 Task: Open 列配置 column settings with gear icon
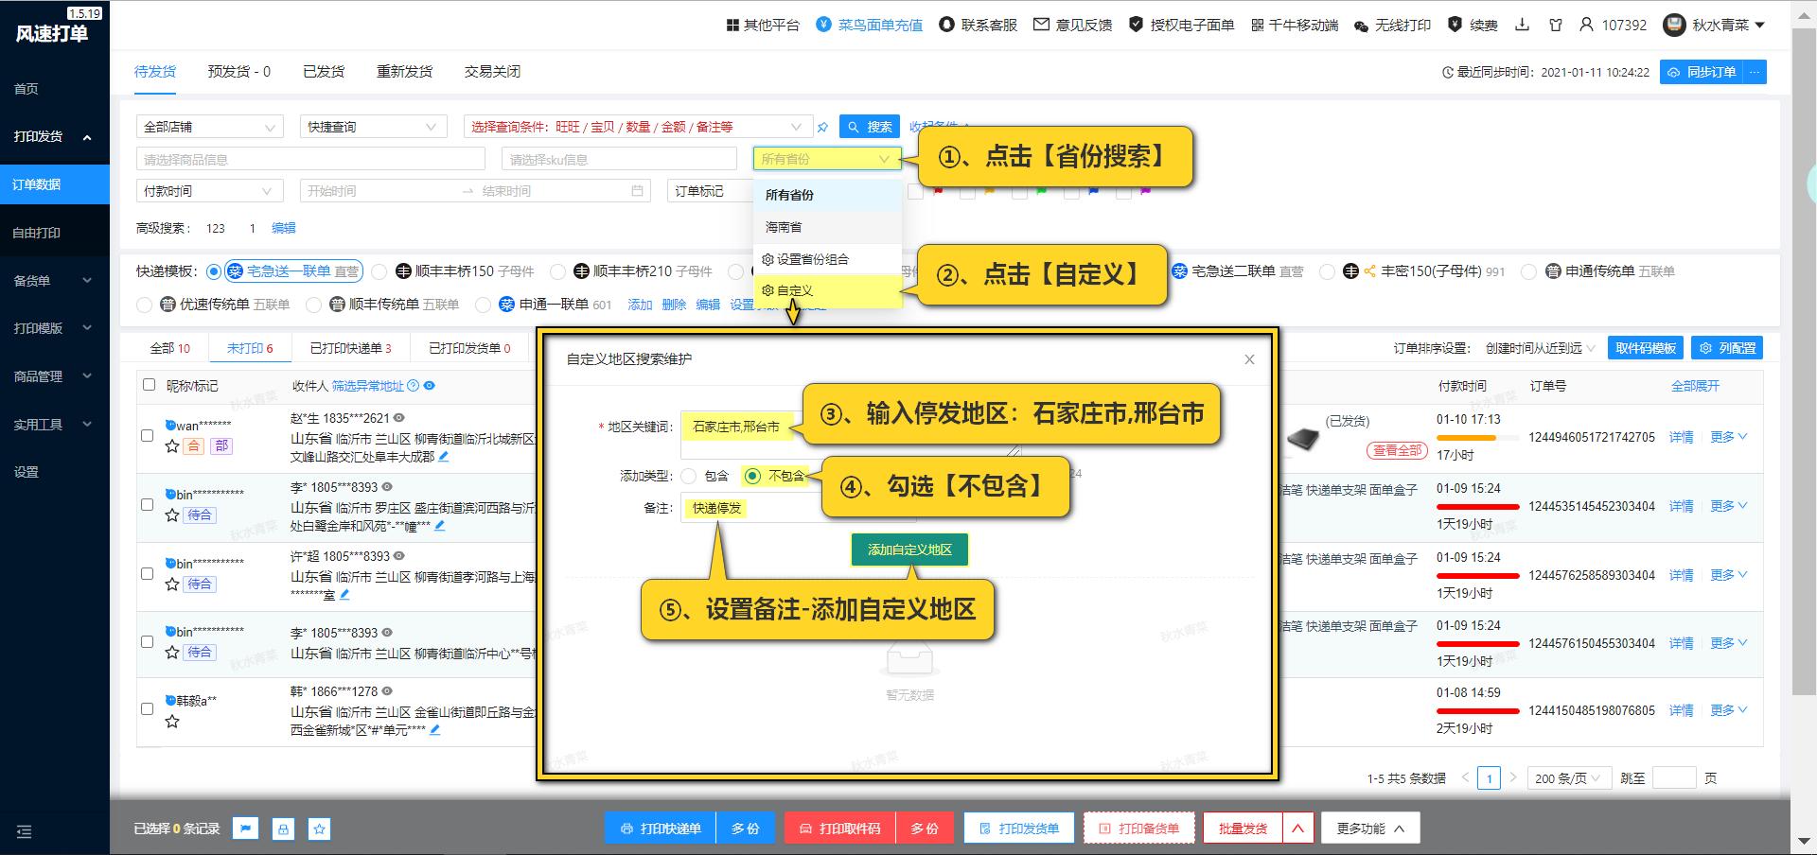pyautogui.click(x=1728, y=348)
